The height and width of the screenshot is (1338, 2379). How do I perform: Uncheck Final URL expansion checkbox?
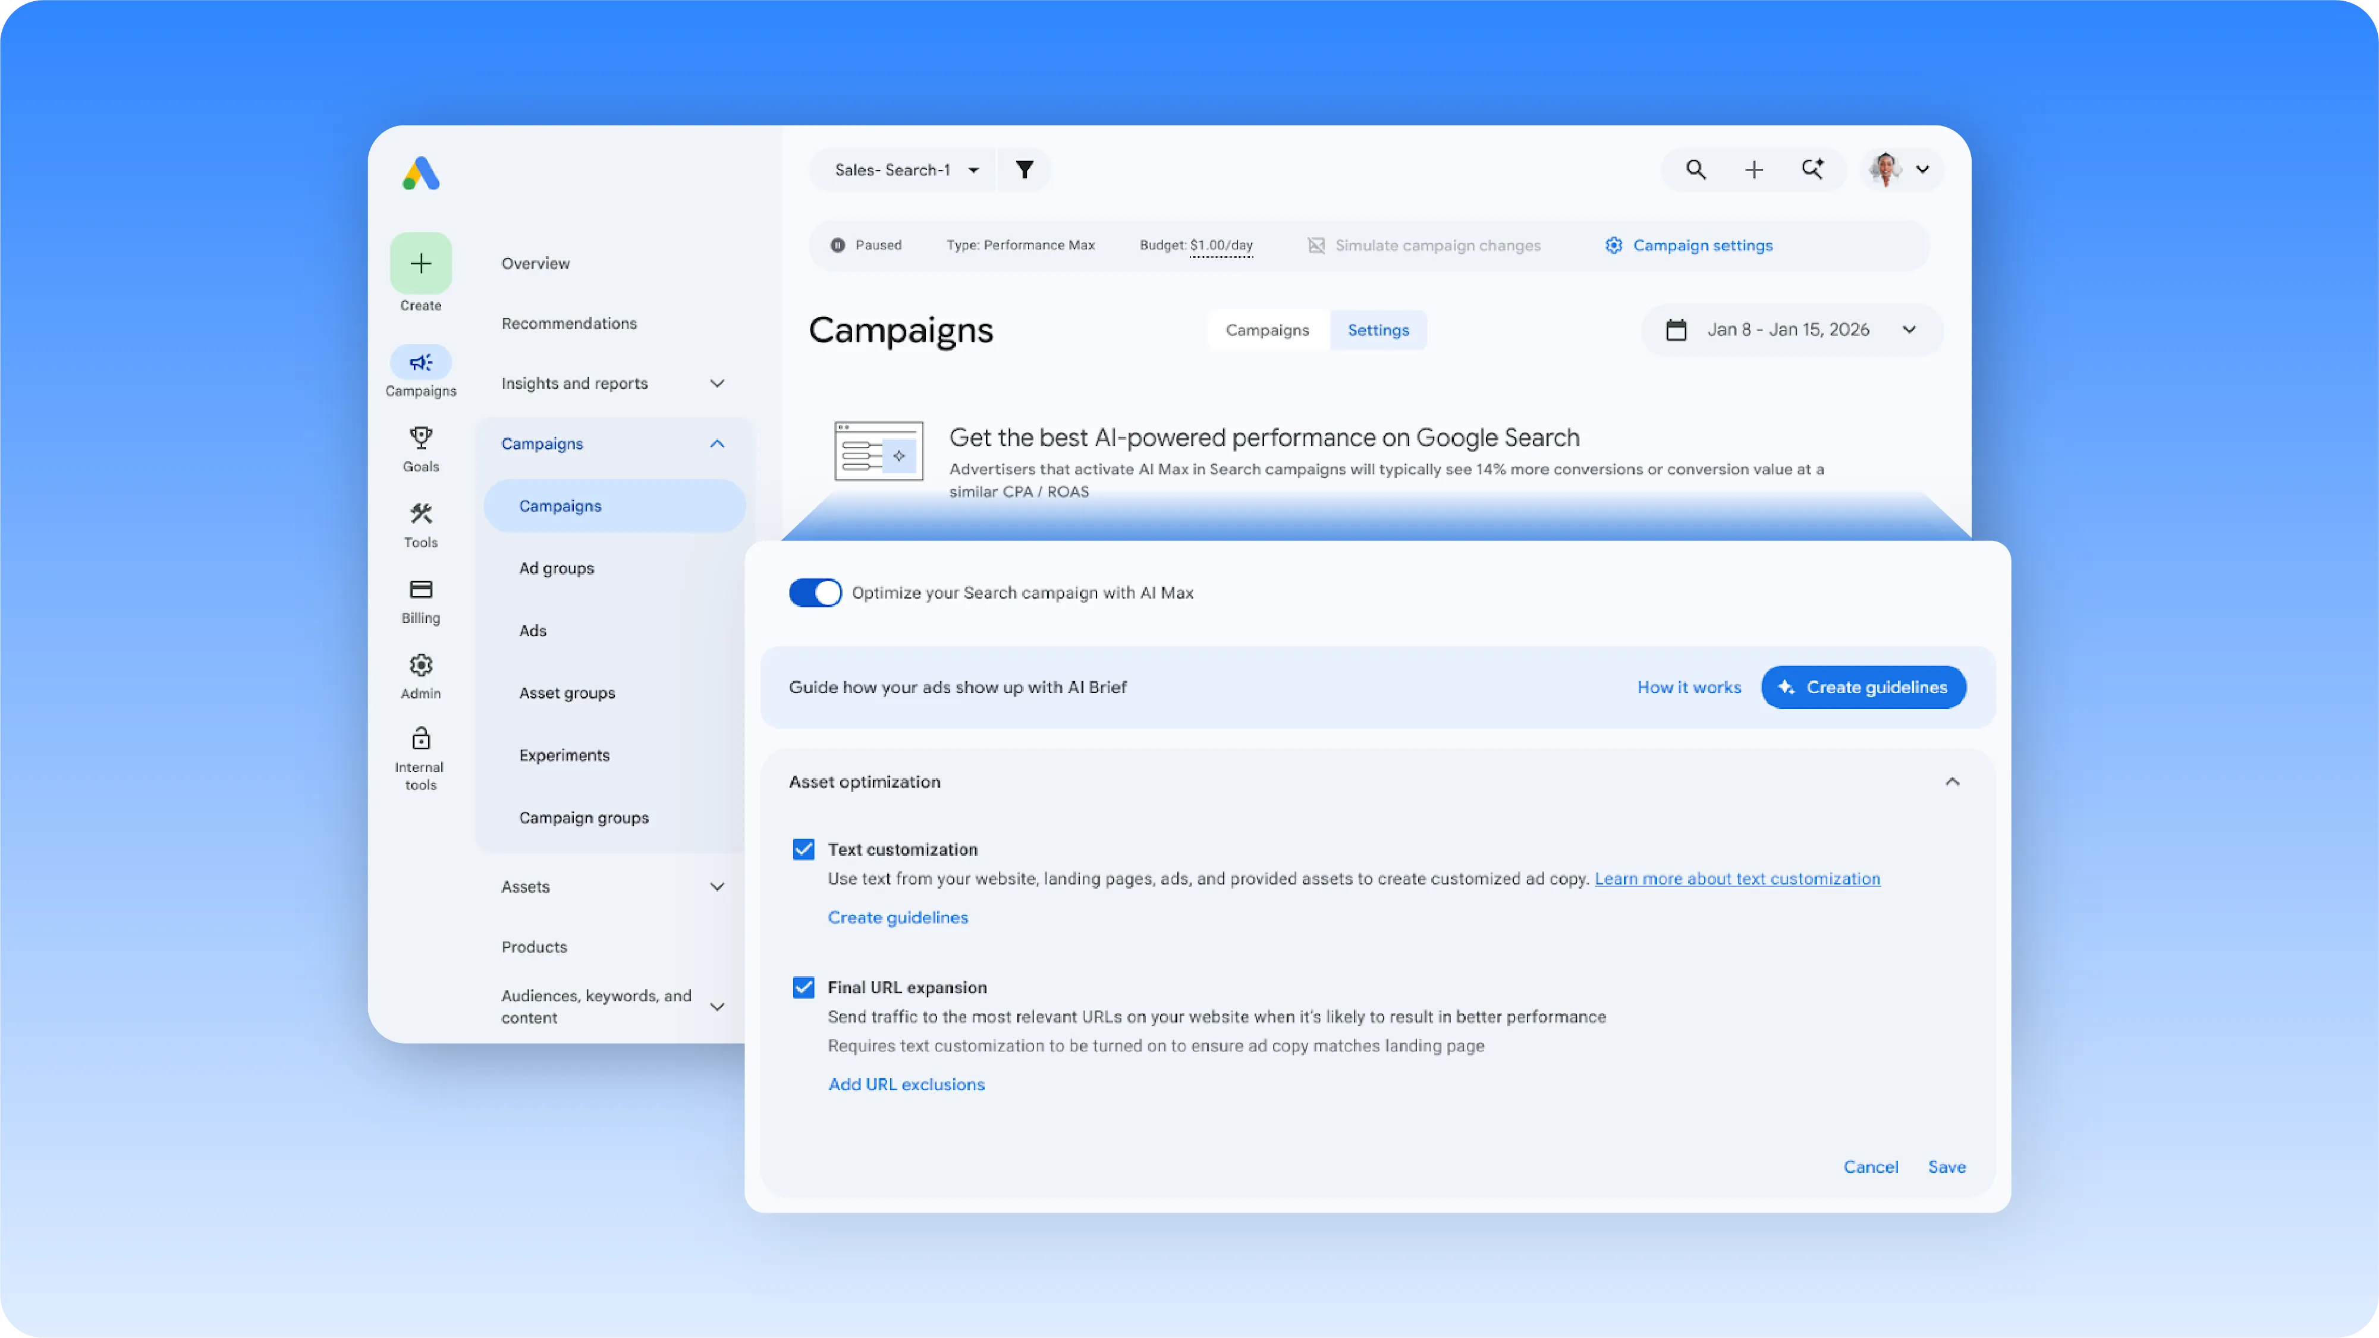[803, 988]
